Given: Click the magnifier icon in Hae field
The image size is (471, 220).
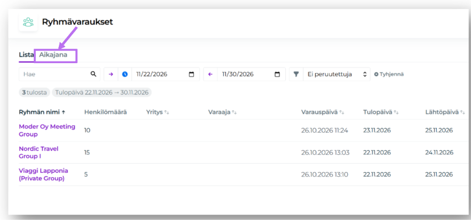Looking at the screenshot, I should (94, 74).
